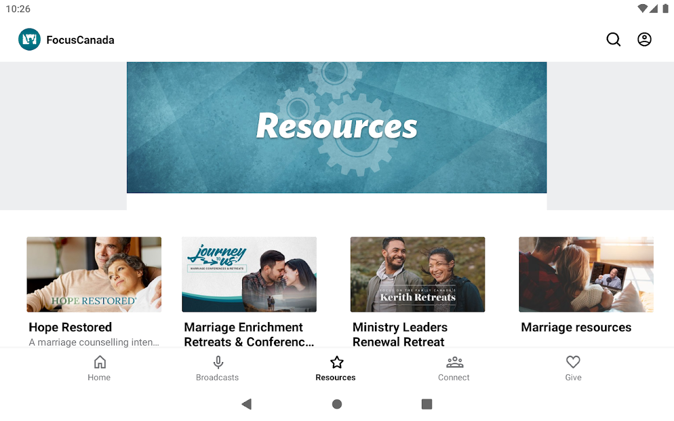This screenshot has height=421, width=674.
Task: Open the user profile account icon
Action: click(645, 39)
